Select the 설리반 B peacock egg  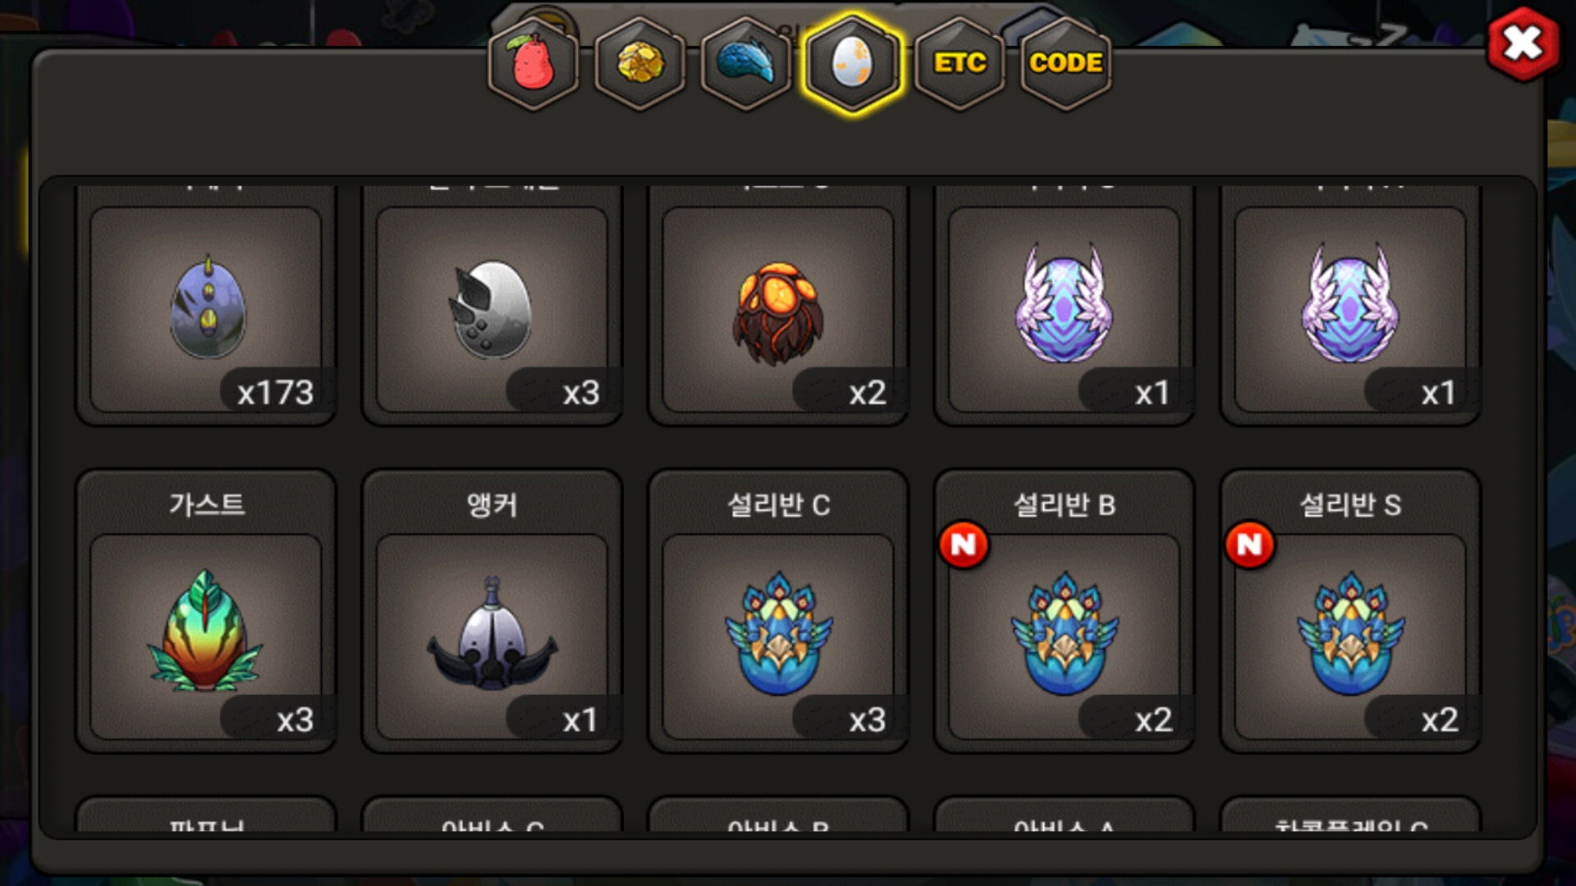click(x=1065, y=637)
